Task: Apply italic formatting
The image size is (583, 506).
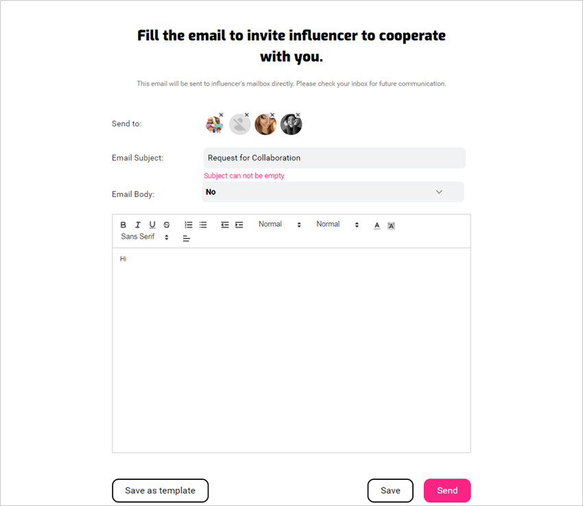Action: [138, 225]
